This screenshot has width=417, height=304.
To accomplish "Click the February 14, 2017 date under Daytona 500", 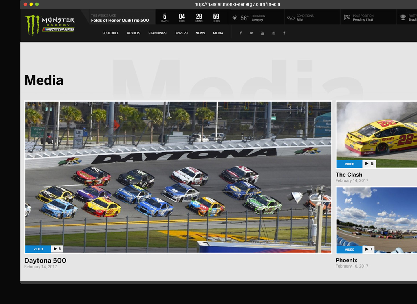I will (41, 267).
